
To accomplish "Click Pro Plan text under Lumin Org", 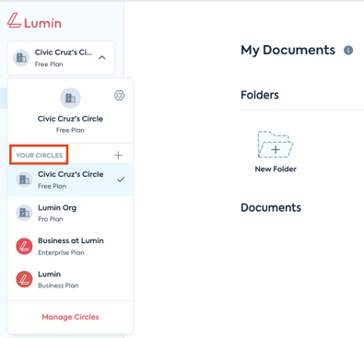I will [x=51, y=219].
